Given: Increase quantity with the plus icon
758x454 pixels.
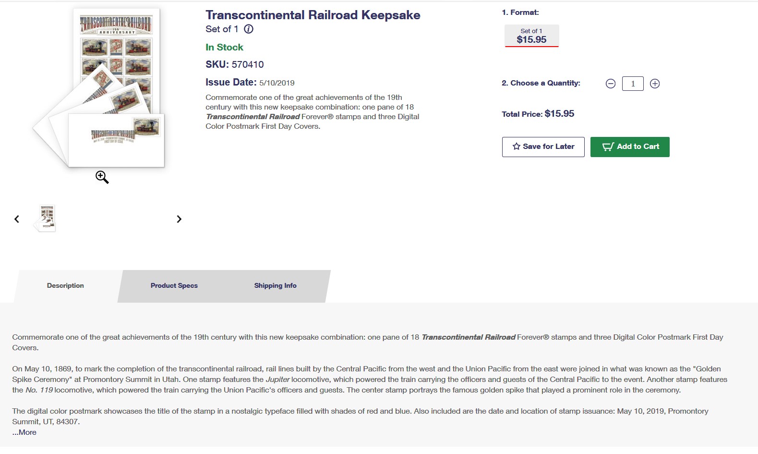Looking at the screenshot, I should pos(655,84).
